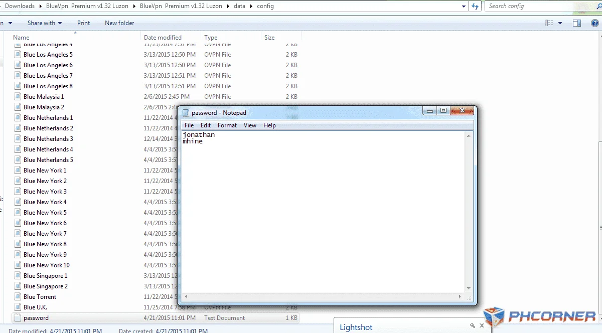Navigate to data in the breadcrumb
Image resolution: width=602 pixels, height=333 pixels.
pos(239,6)
